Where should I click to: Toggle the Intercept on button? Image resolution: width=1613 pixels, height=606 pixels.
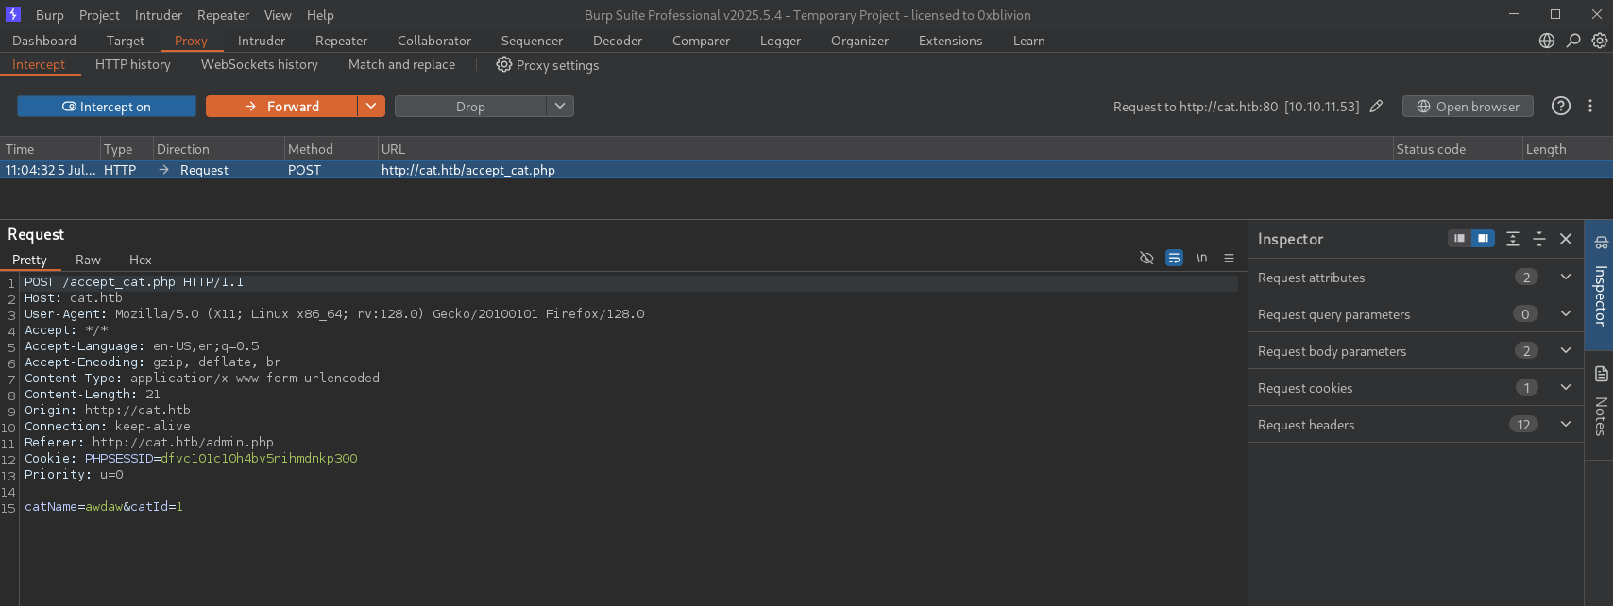(107, 107)
